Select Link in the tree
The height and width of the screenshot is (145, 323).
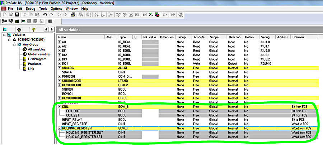pyautogui.click(x=31, y=69)
